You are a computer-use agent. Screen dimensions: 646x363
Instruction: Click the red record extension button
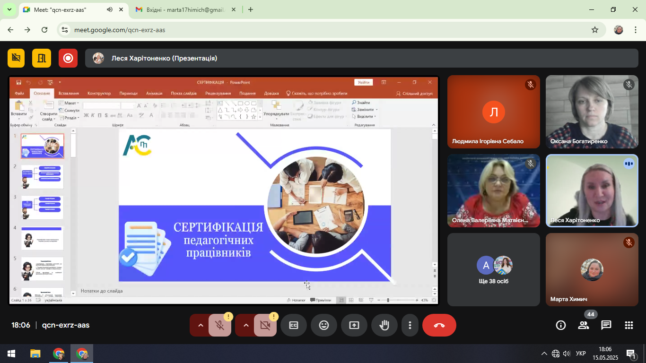click(x=68, y=58)
